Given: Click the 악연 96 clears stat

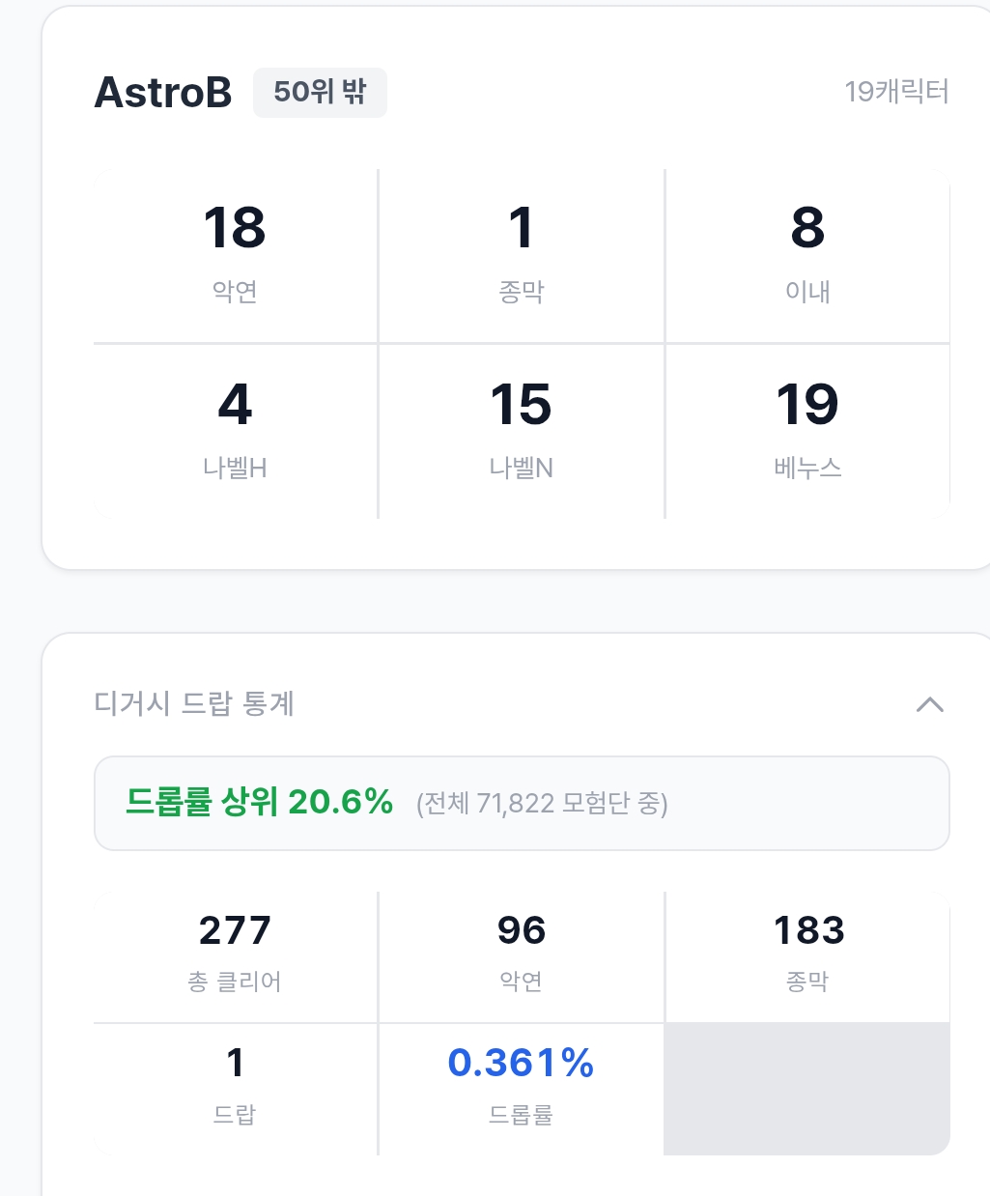Looking at the screenshot, I should point(521,952).
